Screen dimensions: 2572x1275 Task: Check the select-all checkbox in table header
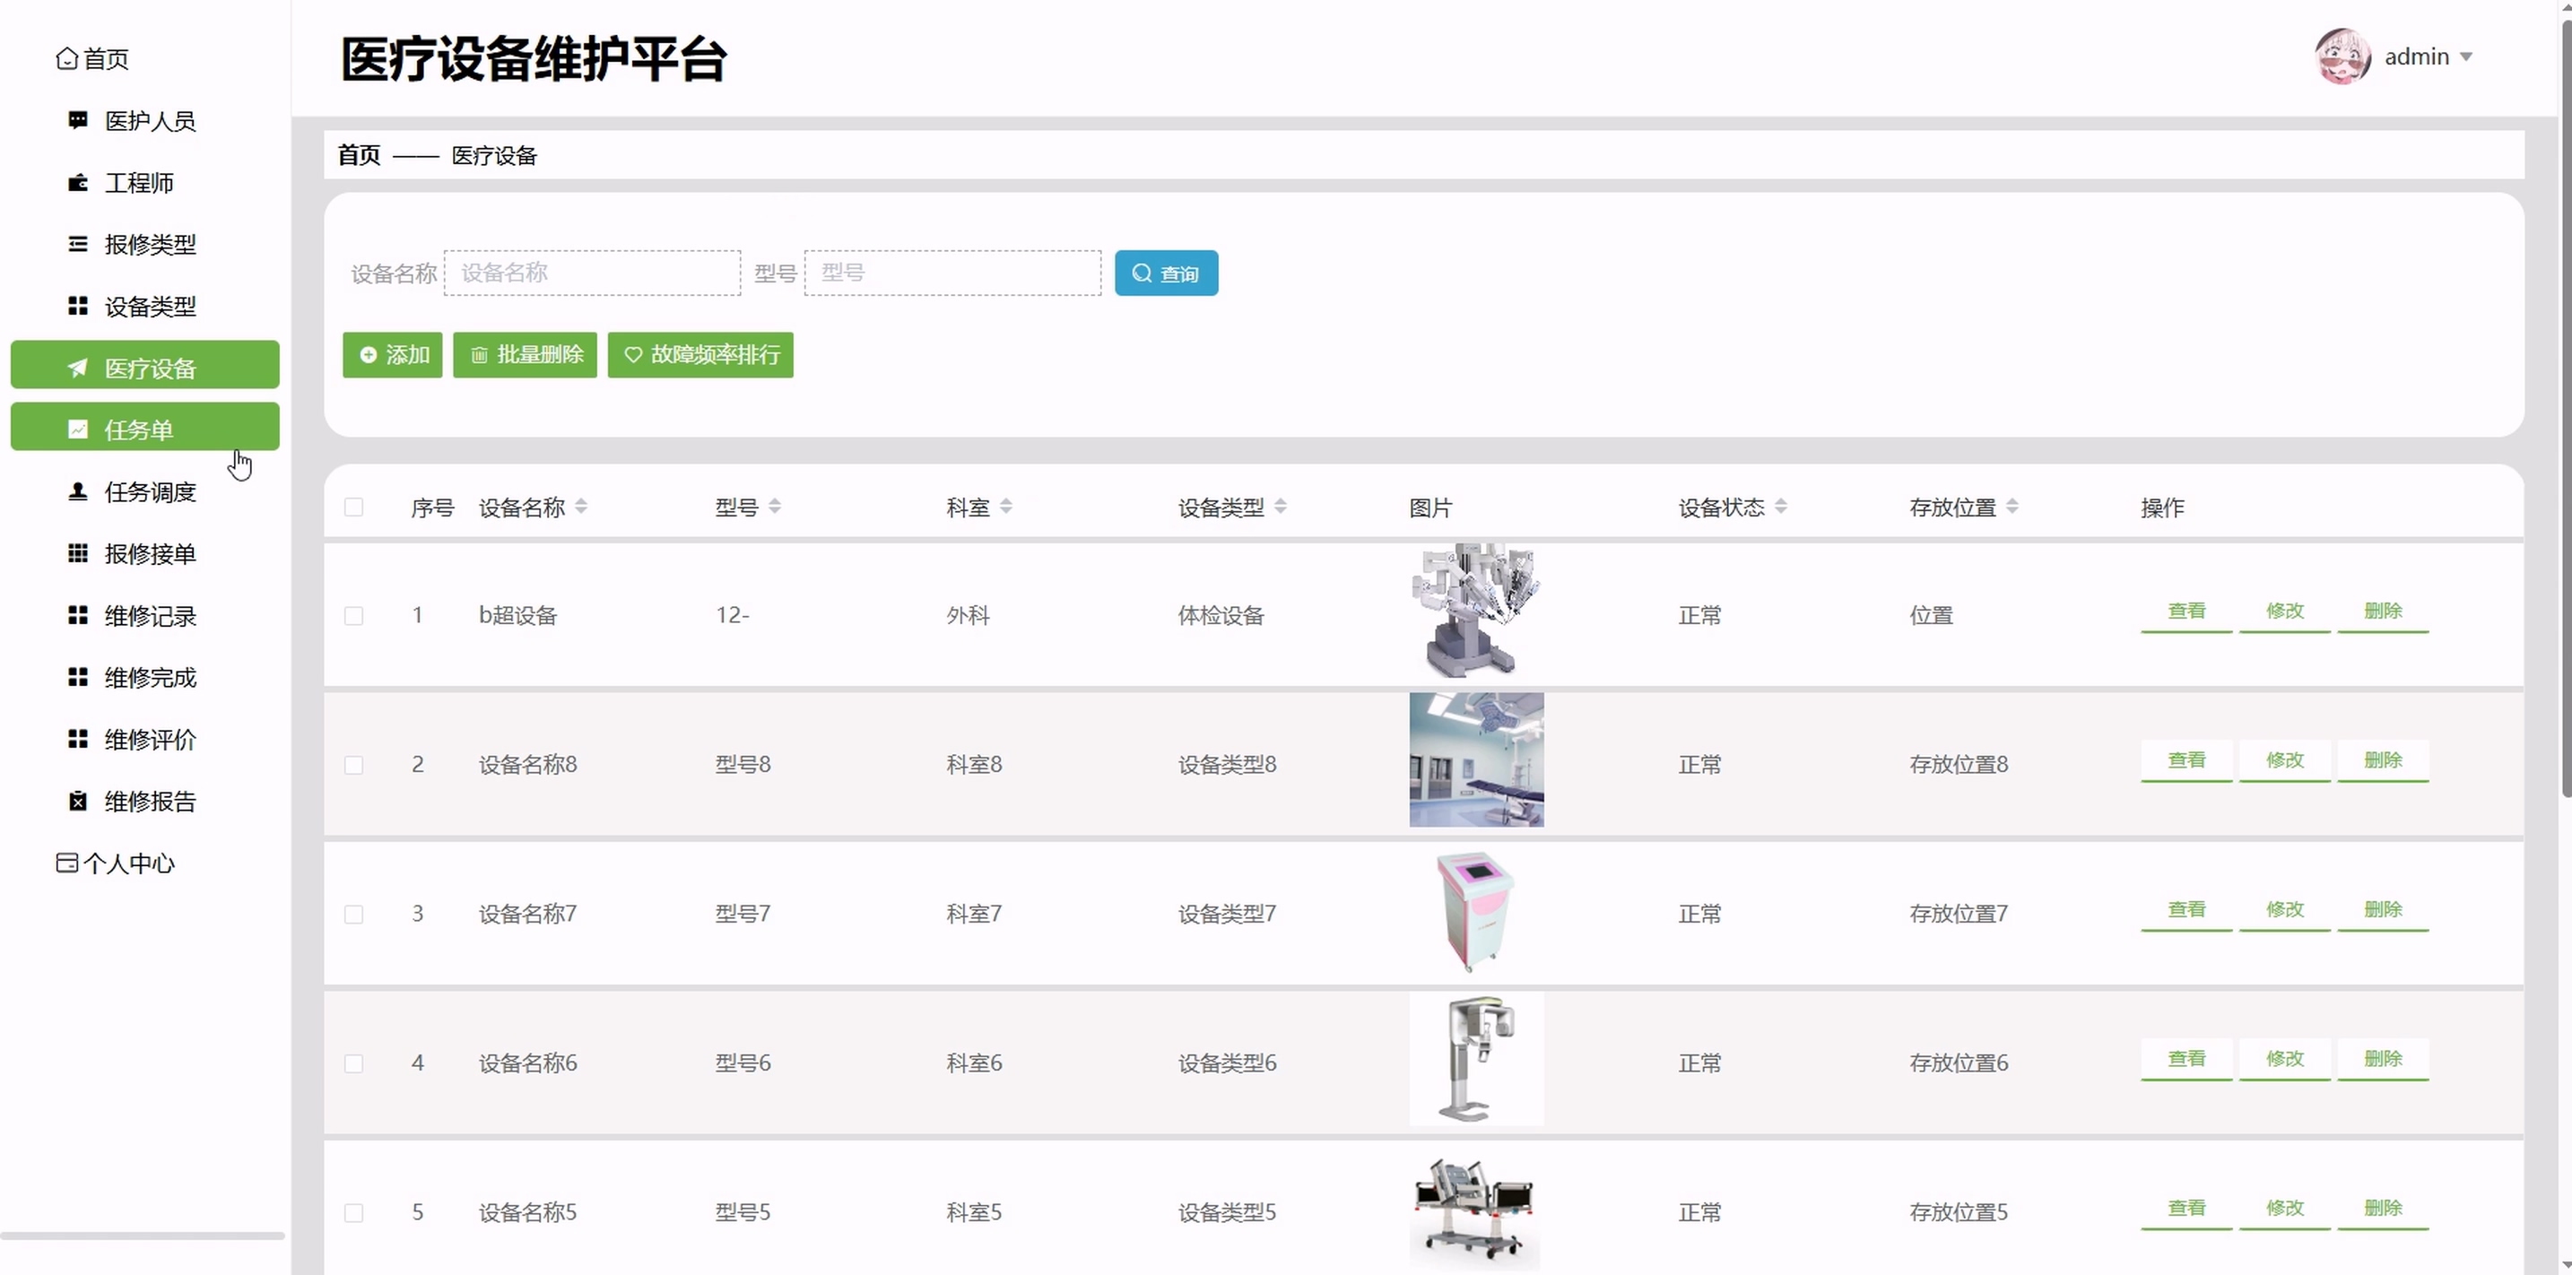tap(353, 507)
